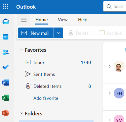The height and width of the screenshot is (122, 126).
Task: Open the Delete options dropdown arrow
Action: pos(93,33)
